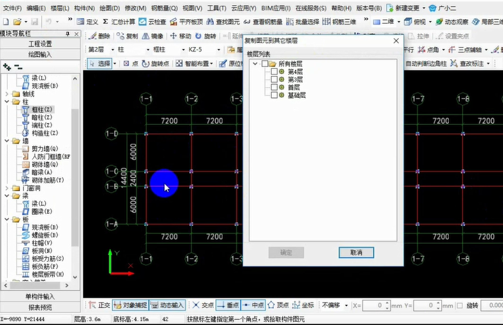Toggle the 所有楼层 checkbox
The image size is (503, 325).
pos(265,64)
